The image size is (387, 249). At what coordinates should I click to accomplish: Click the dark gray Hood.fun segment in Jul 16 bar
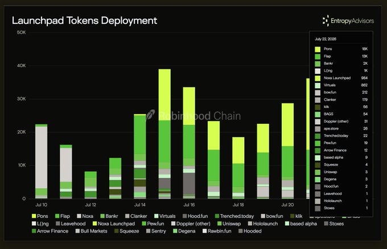click(x=189, y=184)
